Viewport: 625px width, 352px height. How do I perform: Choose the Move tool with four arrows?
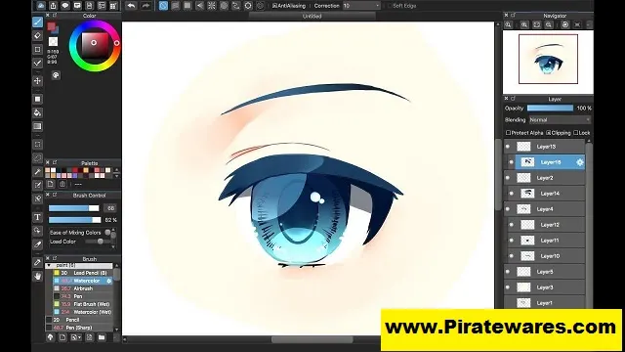tap(37, 81)
